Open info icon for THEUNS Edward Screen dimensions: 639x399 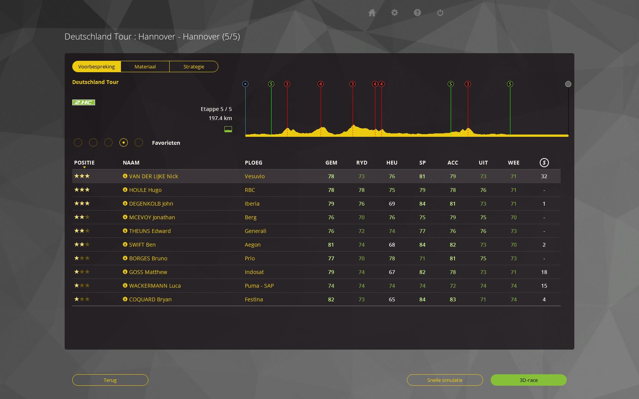125,231
